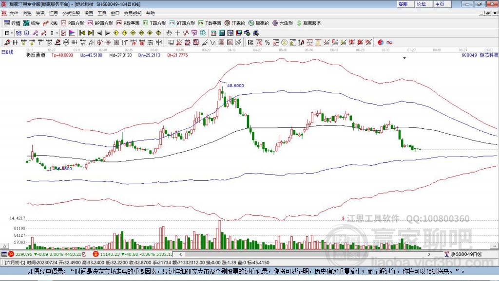
Task: Click the Bt=21.7775 indicator value
Action: click(177, 55)
